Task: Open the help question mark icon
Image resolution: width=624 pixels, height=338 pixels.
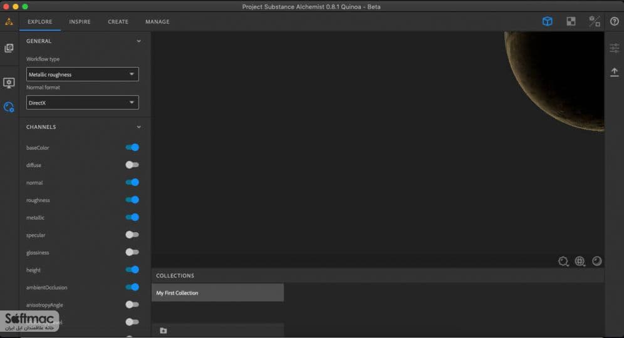Action: tap(614, 21)
